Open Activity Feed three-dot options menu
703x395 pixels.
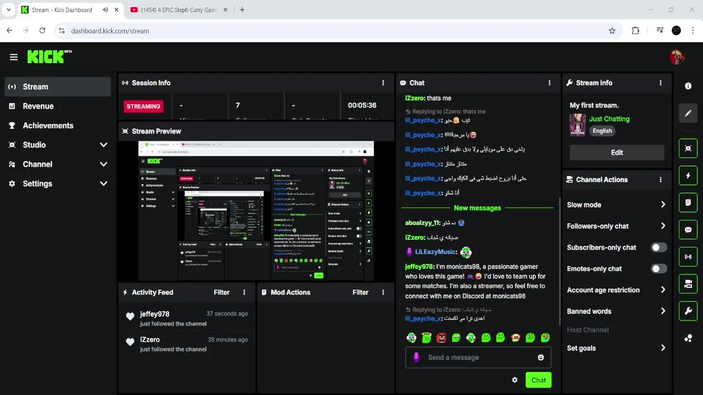pyautogui.click(x=244, y=292)
